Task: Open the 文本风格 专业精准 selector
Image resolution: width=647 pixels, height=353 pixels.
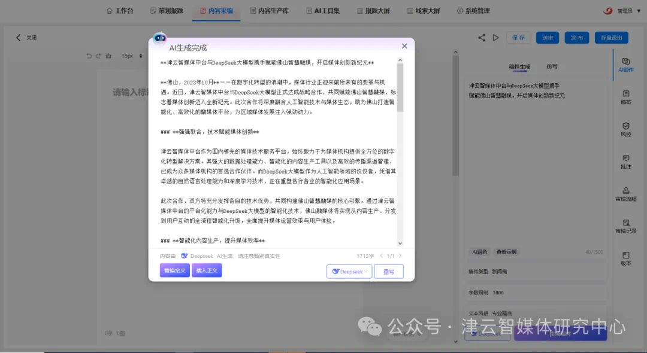Action: coord(536,313)
